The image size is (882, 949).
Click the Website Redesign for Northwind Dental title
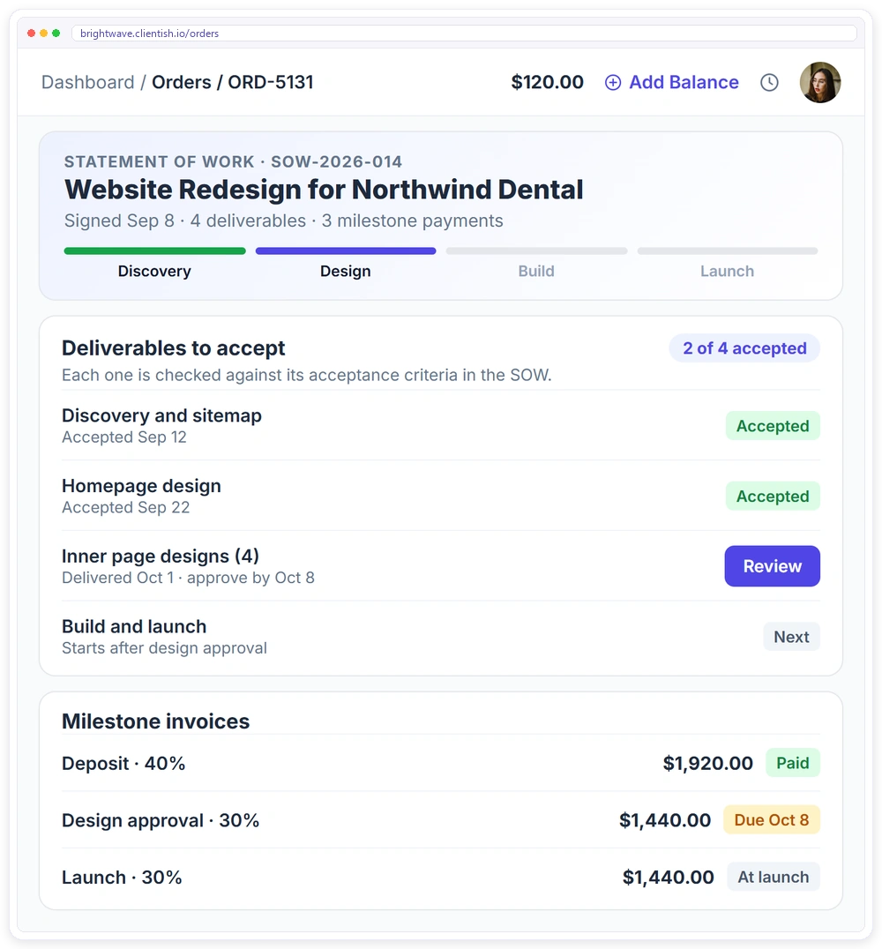324,190
